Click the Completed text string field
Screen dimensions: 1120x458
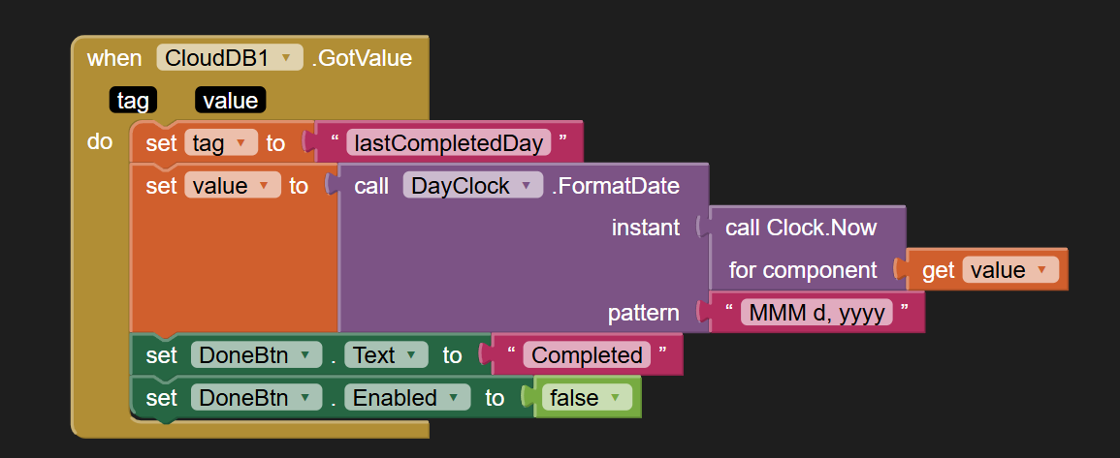[x=586, y=355]
